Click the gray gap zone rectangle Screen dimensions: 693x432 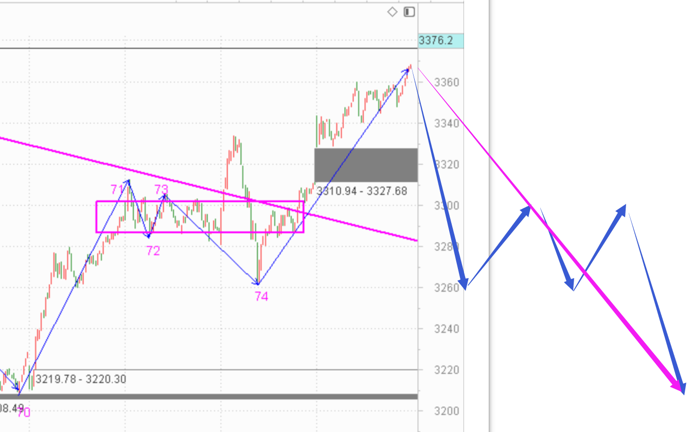pos(366,165)
